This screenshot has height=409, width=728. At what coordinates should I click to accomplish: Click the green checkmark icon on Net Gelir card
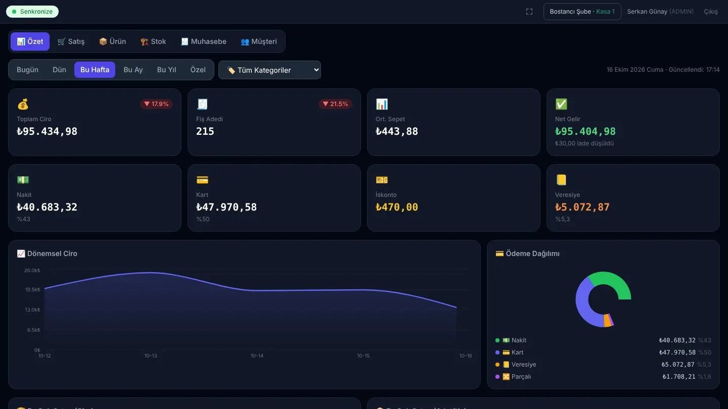coord(561,104)
